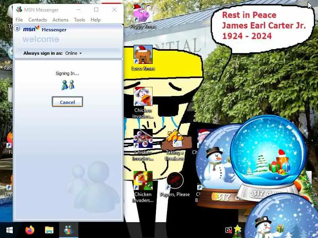This screenshot has width=318, height=238.
Task: Open File Explorer from the taskbar
Action: point(49,230)
